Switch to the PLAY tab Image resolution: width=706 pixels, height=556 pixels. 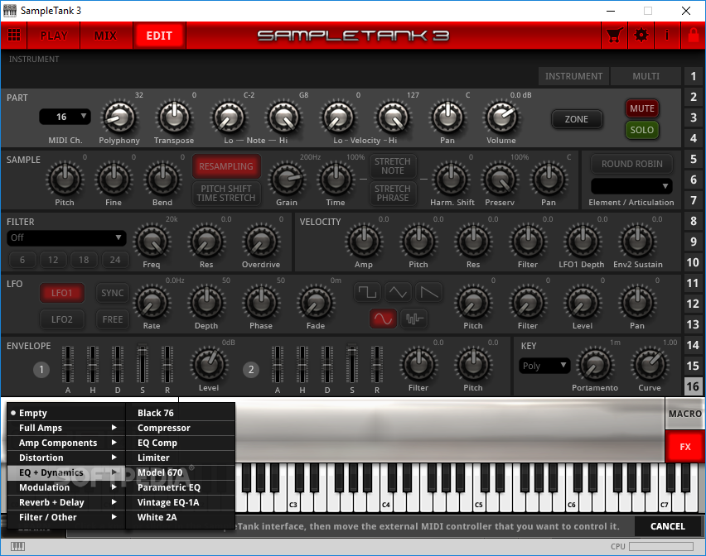point(54,36)
